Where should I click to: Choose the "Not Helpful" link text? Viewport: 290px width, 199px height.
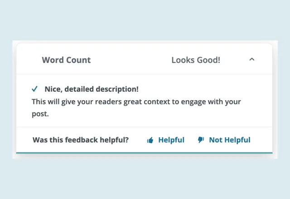point(229,140)
